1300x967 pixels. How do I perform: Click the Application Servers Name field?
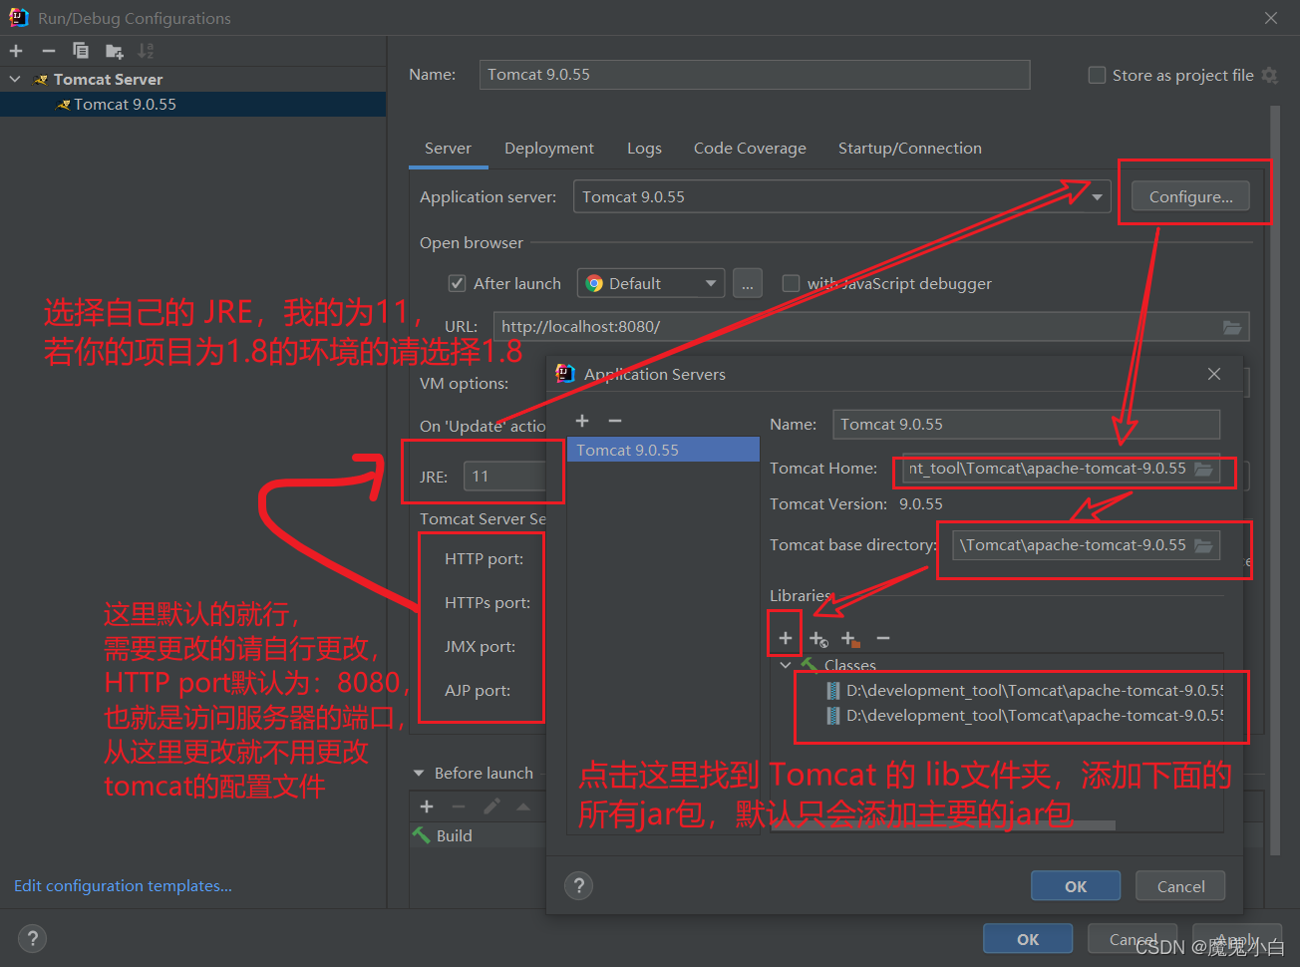coord(1026,425)
